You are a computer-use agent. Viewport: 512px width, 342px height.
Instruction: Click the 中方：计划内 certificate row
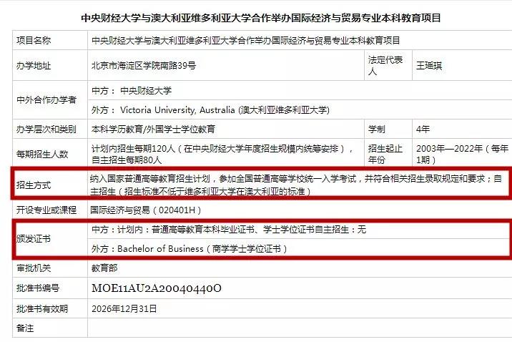(297, 229)
